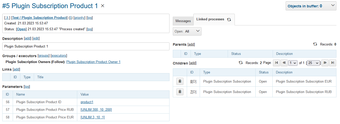Go to previous page of children
Viewport: 340px width, 124px height.
284,63
